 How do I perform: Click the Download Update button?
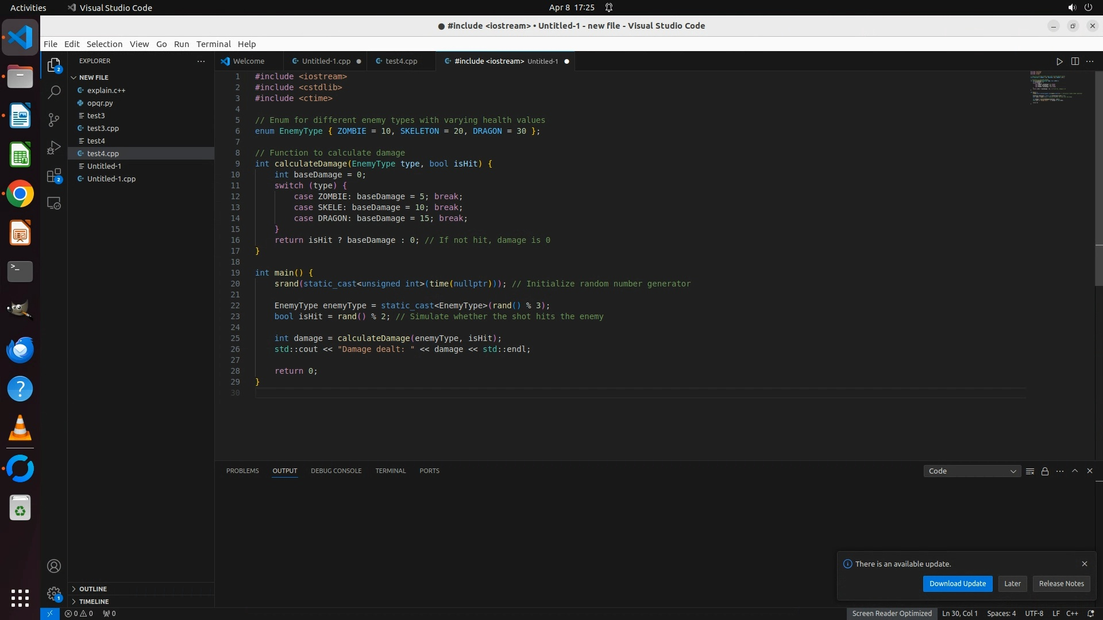coord(957,584)
